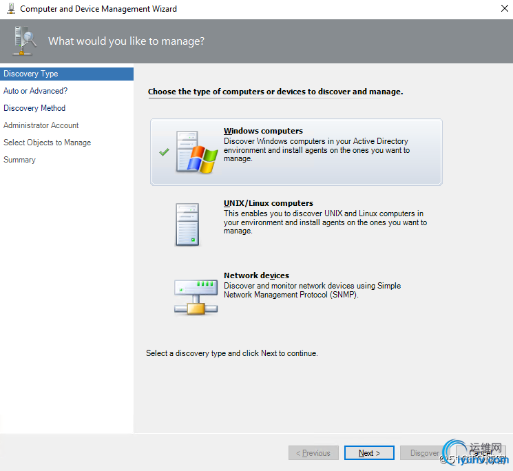
Task: Choose the UNIX/Linux computers heading
Action: (269, 203)
